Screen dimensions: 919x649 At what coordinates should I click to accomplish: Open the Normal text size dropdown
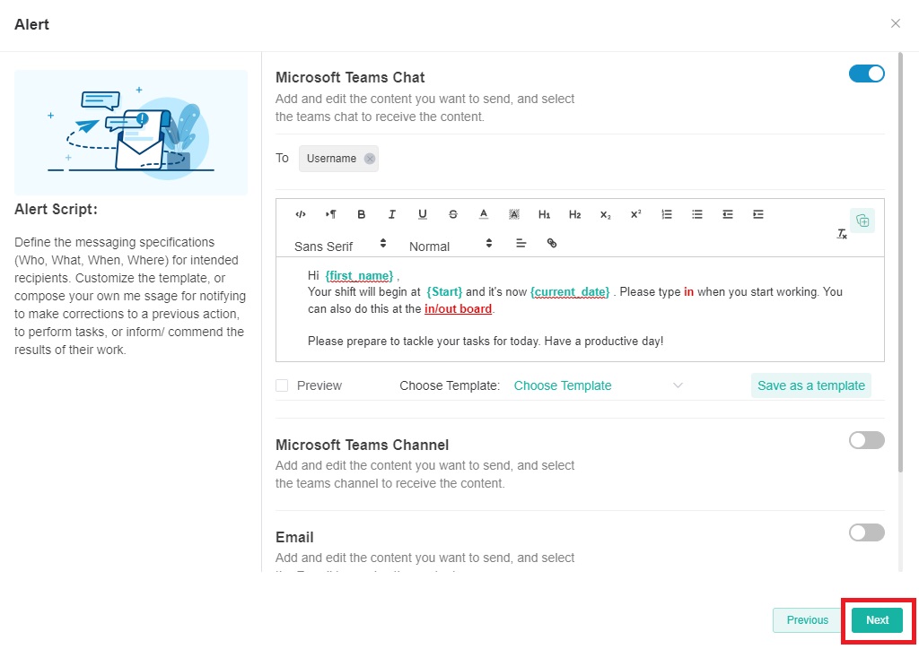pyautogui.click(x=451, y=244)
